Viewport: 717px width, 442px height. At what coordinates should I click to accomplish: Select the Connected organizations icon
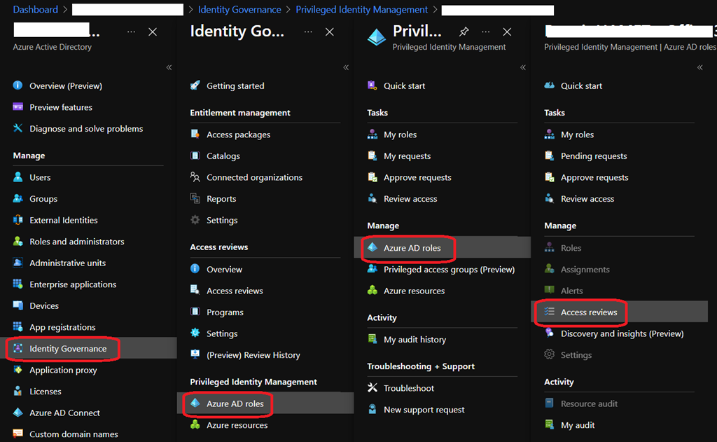[x=195, y=177]
